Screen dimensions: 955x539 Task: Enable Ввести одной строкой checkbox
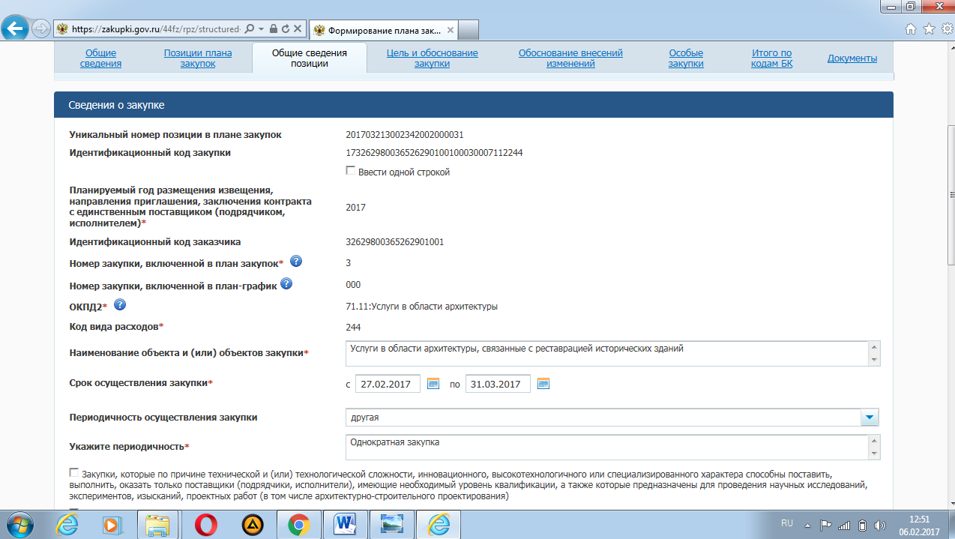350,171
